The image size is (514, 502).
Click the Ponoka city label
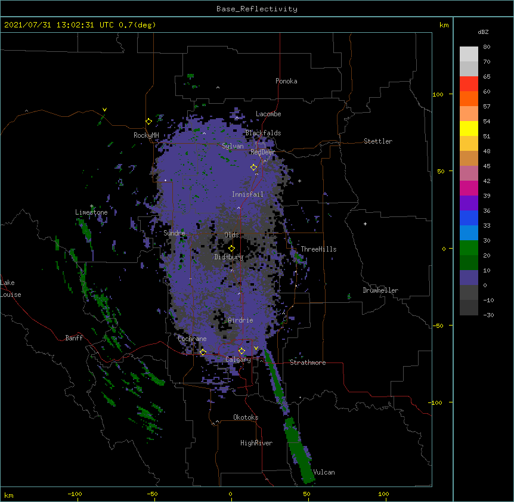(286, 81)
